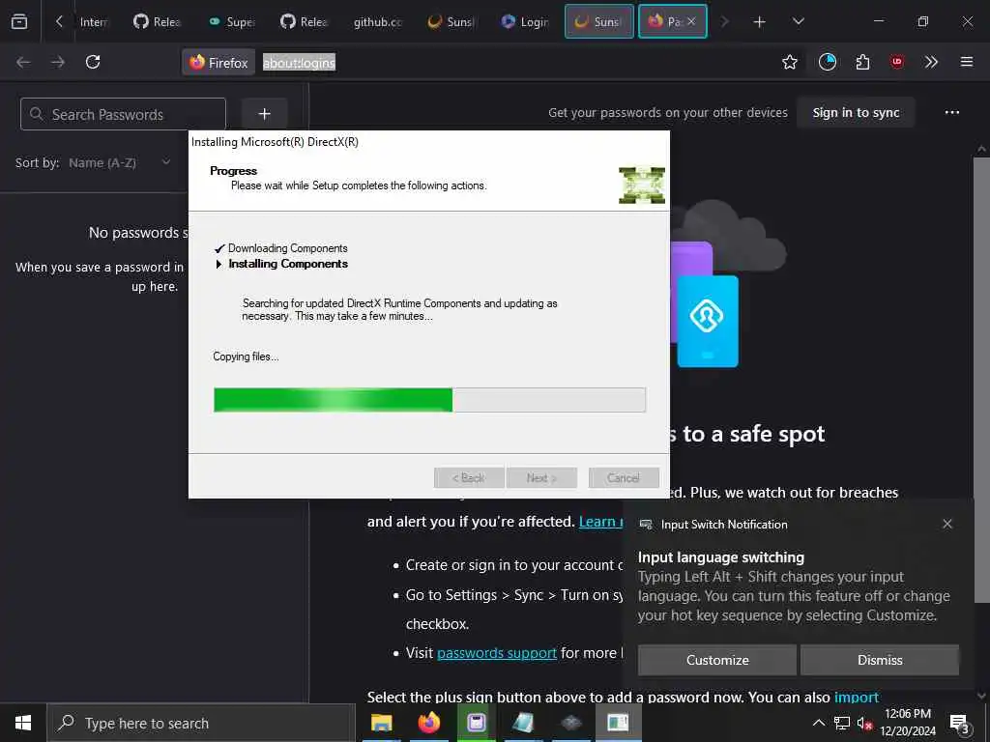Click Cancel in the DirectX installer
The height and width of the screenshot is (742, 990).
[624, 478]
